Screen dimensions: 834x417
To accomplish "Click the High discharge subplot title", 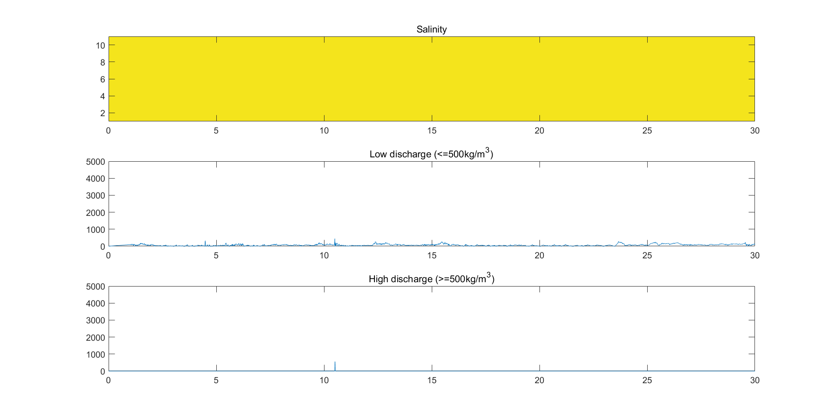I will (x=431, y=279).
